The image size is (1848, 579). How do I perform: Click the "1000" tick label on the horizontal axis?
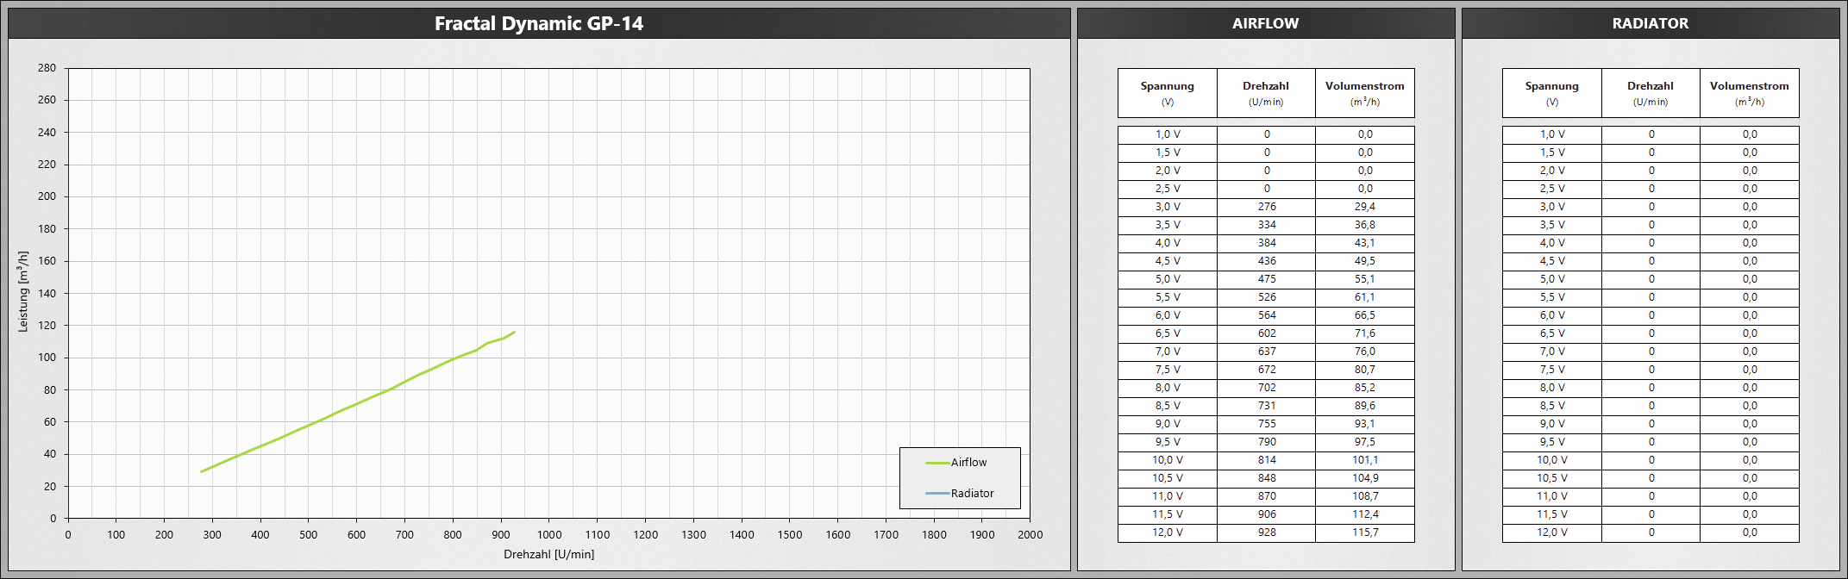pyautogui.click(x=549, y=534)
